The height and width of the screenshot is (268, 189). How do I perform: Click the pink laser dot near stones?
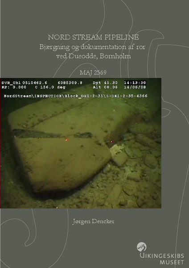pyautogui.click(x=112, y=142)
